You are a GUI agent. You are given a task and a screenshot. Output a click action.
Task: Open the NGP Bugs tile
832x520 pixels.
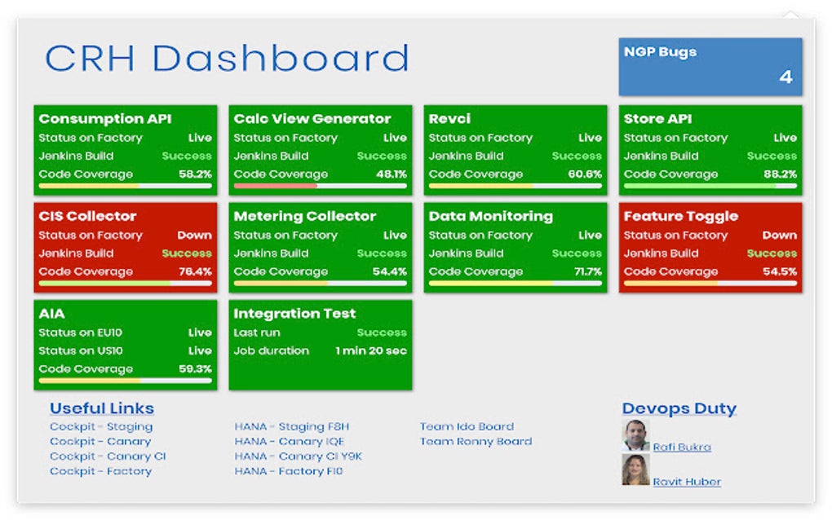pyautogui.click(x=710, y=67)
